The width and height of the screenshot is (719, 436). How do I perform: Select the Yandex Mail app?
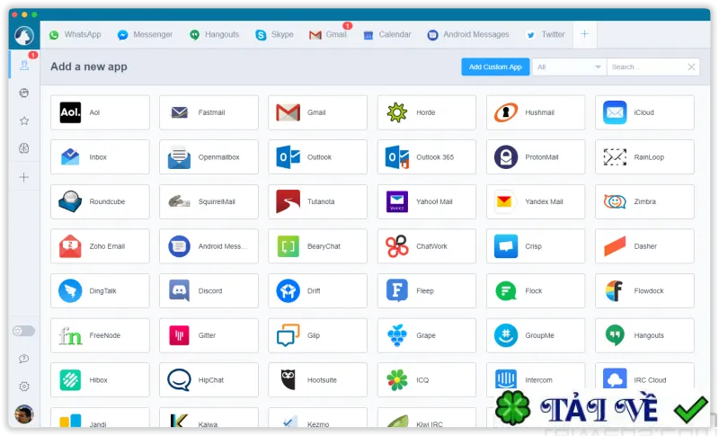(536, 201)
